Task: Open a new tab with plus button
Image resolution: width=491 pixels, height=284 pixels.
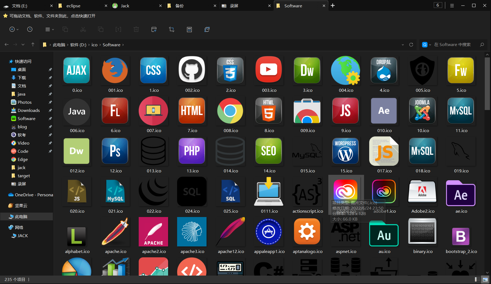Action: coord(333,5)
